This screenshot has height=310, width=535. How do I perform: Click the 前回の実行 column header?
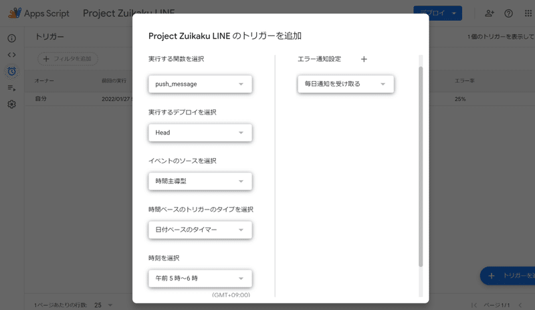pyautogui.click(x=114, y=80)
